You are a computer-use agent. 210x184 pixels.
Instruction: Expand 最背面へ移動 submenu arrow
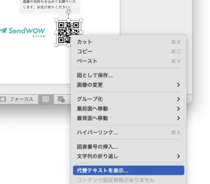click(178, 118)
